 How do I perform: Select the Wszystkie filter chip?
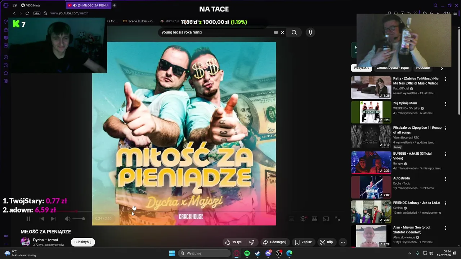click(361, 68)
